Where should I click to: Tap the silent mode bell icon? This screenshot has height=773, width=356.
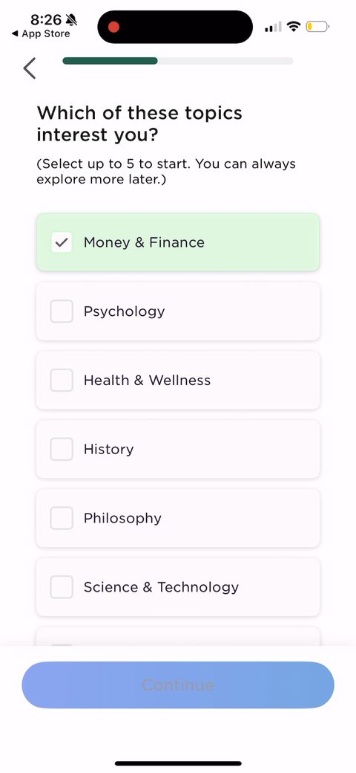pos(72,20)
